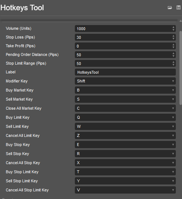Click the Volume (Units) label
The height and width of the screenshot is (199, 182).
coord(19,28)
